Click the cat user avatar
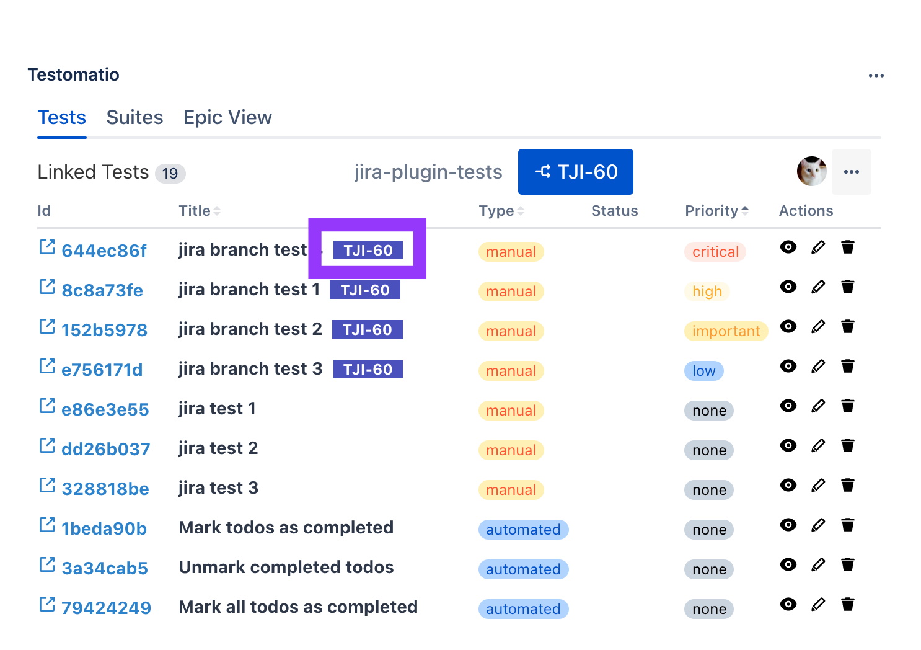This screenshot has width=921, height=650. click(811, 172)
